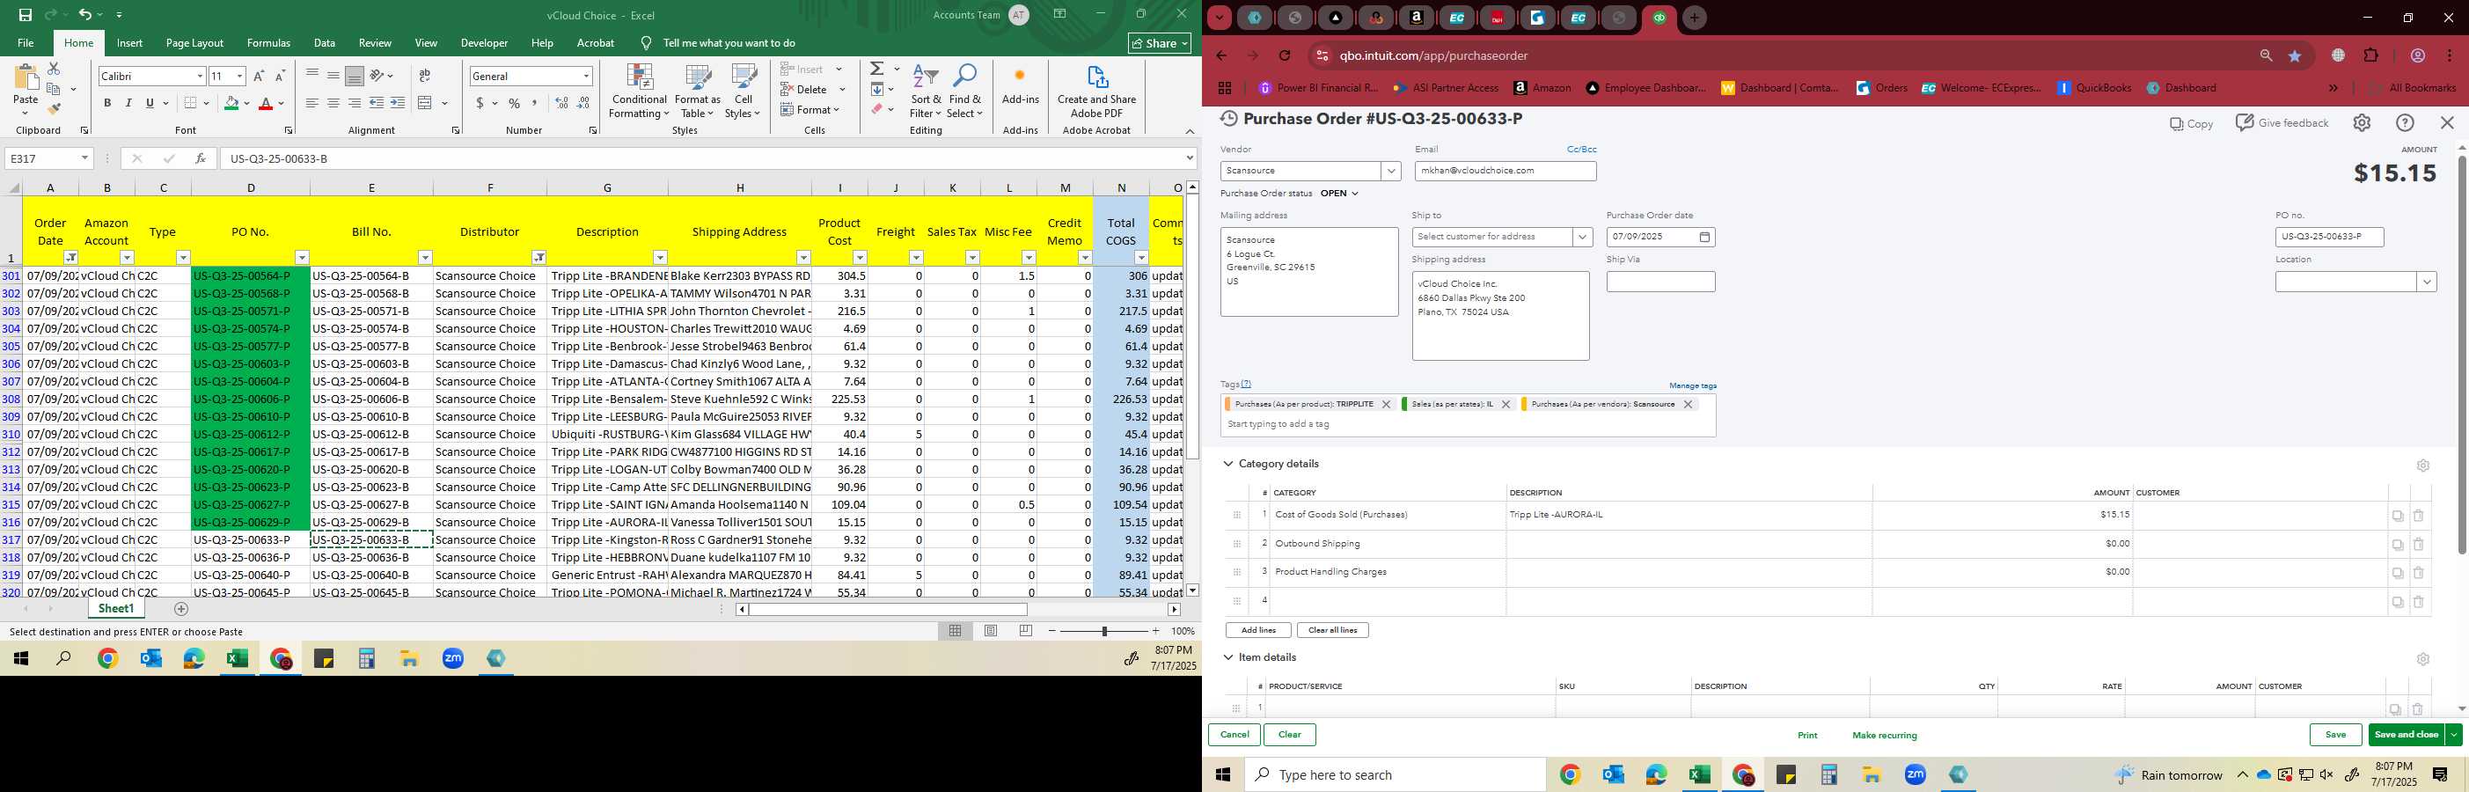Toggle Underline formatting in Excel
This screenshot has height=792, width=2469.
pos(150,103)
